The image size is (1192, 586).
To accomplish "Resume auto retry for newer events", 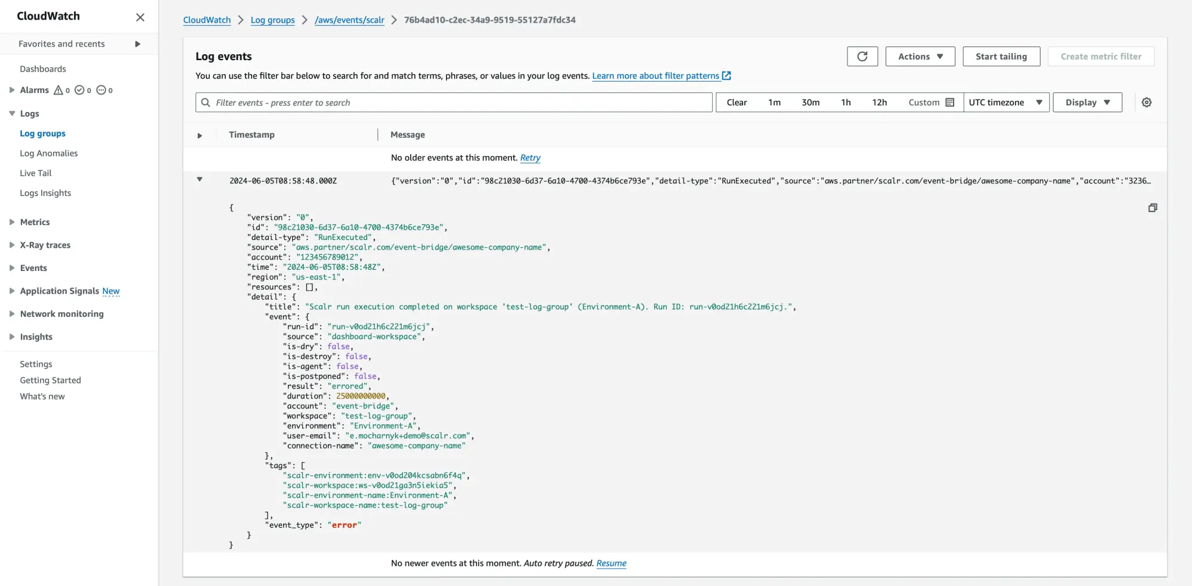I will pos(611,563).
